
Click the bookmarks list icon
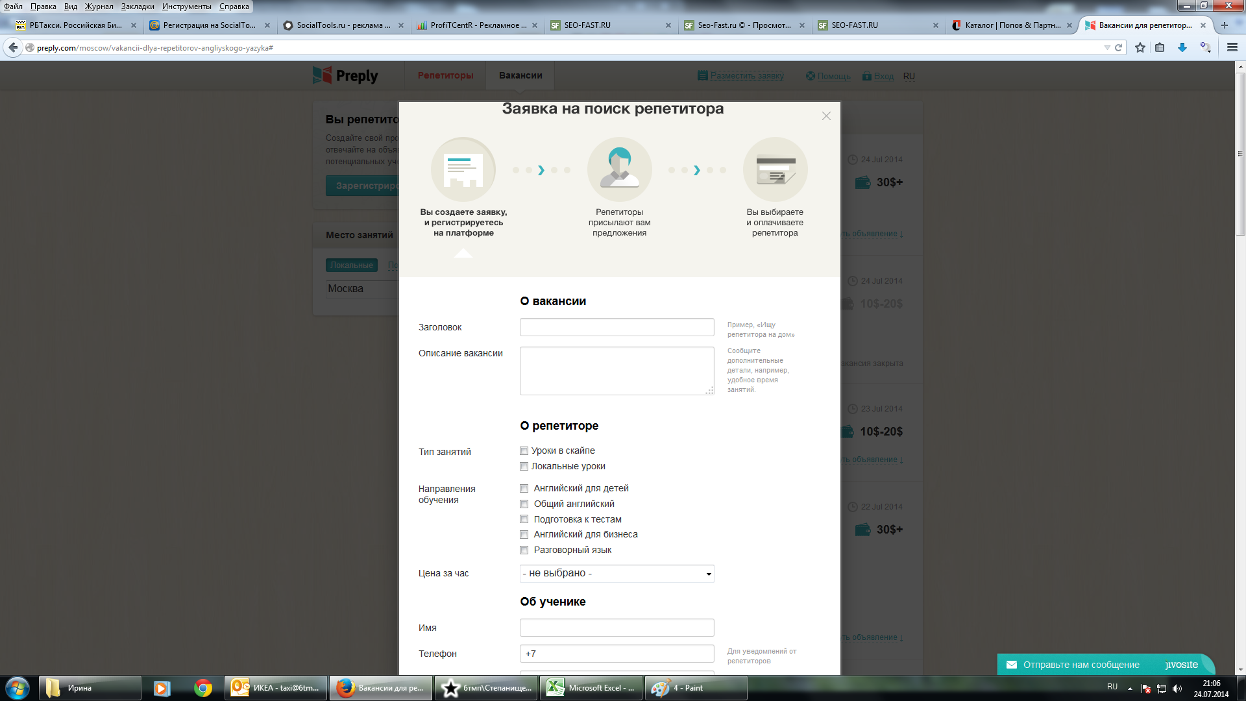click(1160, 47)
